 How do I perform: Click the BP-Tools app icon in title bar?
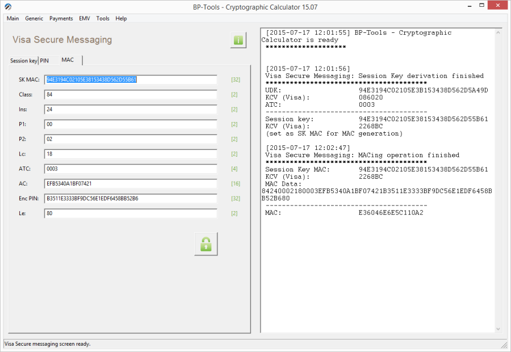8,6
